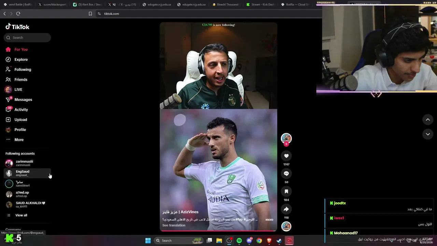Open Steam from the taskbar
The height and width of the screenshot is (246, 437).
[279, 241]
